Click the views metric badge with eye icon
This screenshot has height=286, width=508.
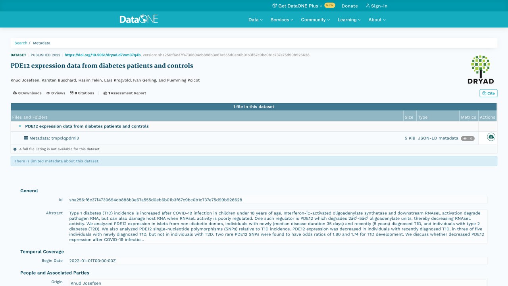click(x=468, y=139)
